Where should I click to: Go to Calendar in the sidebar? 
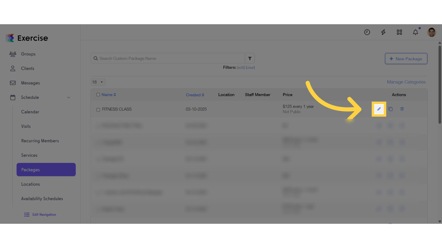pyautogui.click(x=30, y=112)
